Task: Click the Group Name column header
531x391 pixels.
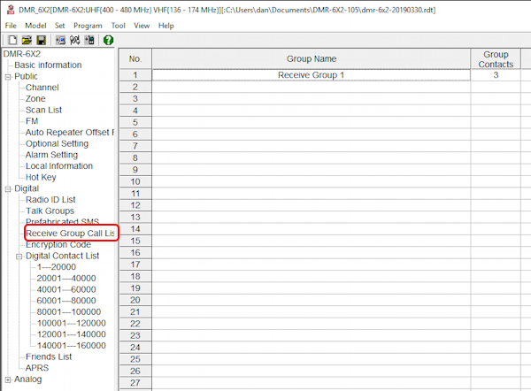Action: click(311, 58)
